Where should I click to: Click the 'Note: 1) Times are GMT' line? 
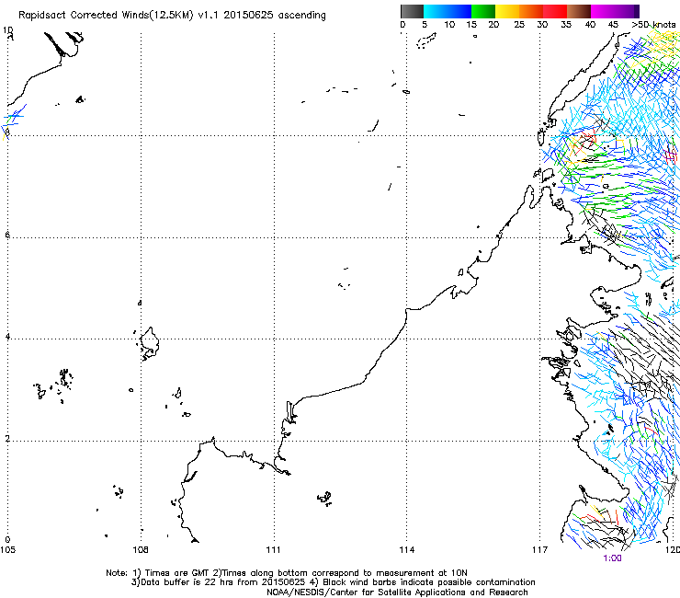point(287,573)
